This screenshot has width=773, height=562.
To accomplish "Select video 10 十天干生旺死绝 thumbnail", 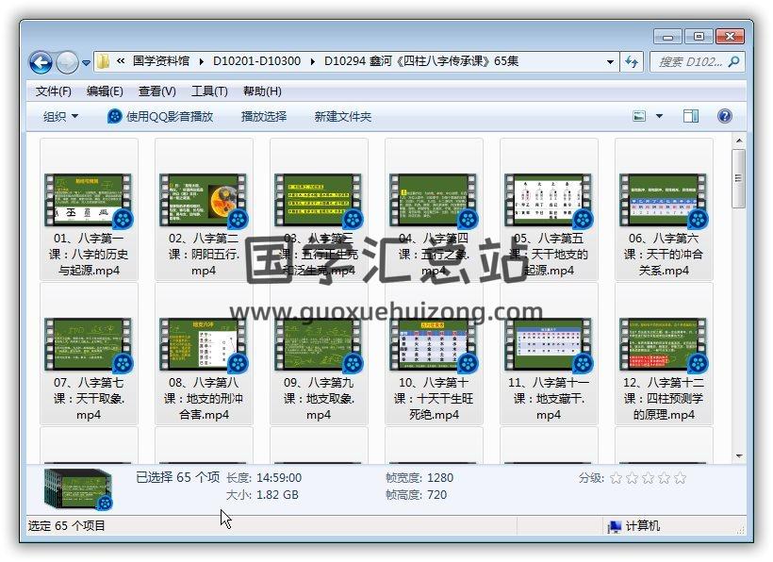I will point(434,344).
